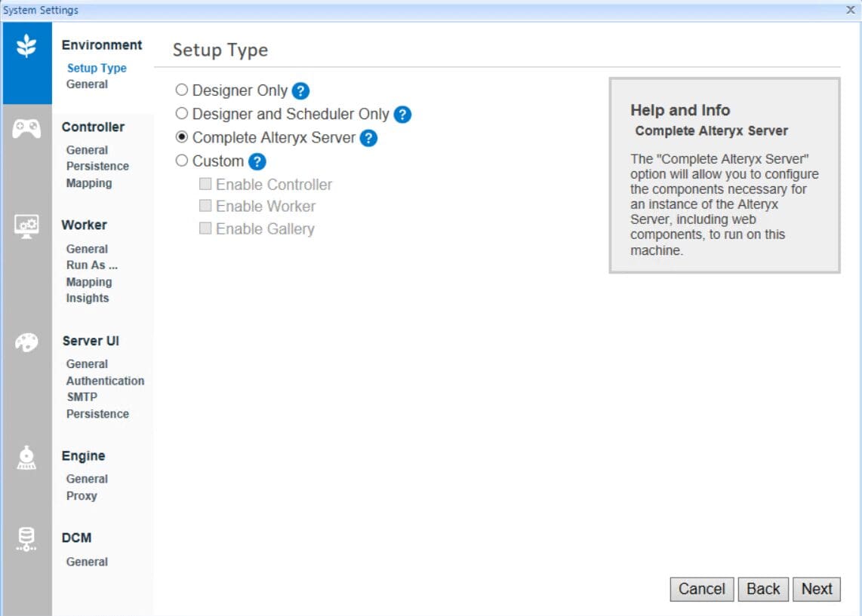This screenshot has width=862, height=616.
Task: Check the Enable Gallery checkbox
Action: (x=205, y=228)
